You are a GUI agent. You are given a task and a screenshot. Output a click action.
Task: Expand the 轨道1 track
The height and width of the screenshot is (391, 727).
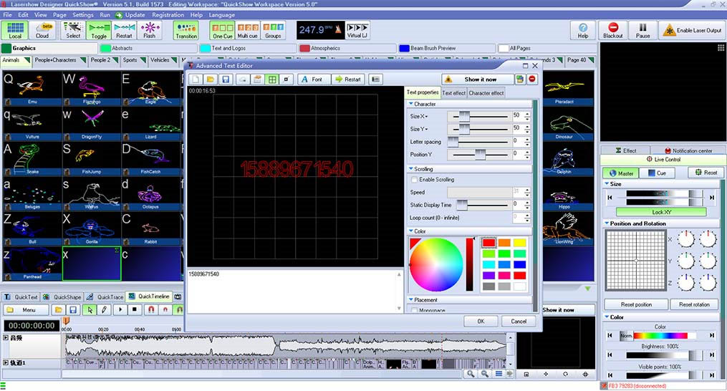[6, 362]
